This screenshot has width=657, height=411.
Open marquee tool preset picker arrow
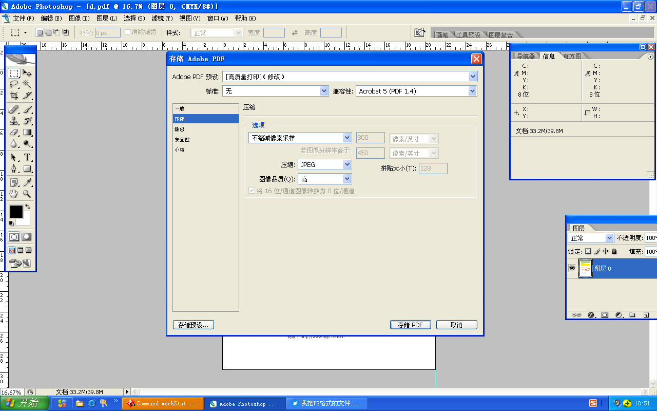(x=26, y=32)
